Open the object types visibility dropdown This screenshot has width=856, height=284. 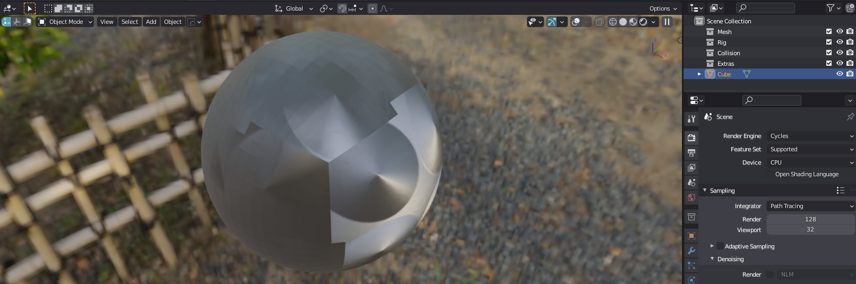coord(535,22)
